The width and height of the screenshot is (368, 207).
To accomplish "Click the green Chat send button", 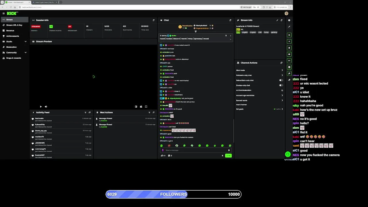I will tap(228, 156).
